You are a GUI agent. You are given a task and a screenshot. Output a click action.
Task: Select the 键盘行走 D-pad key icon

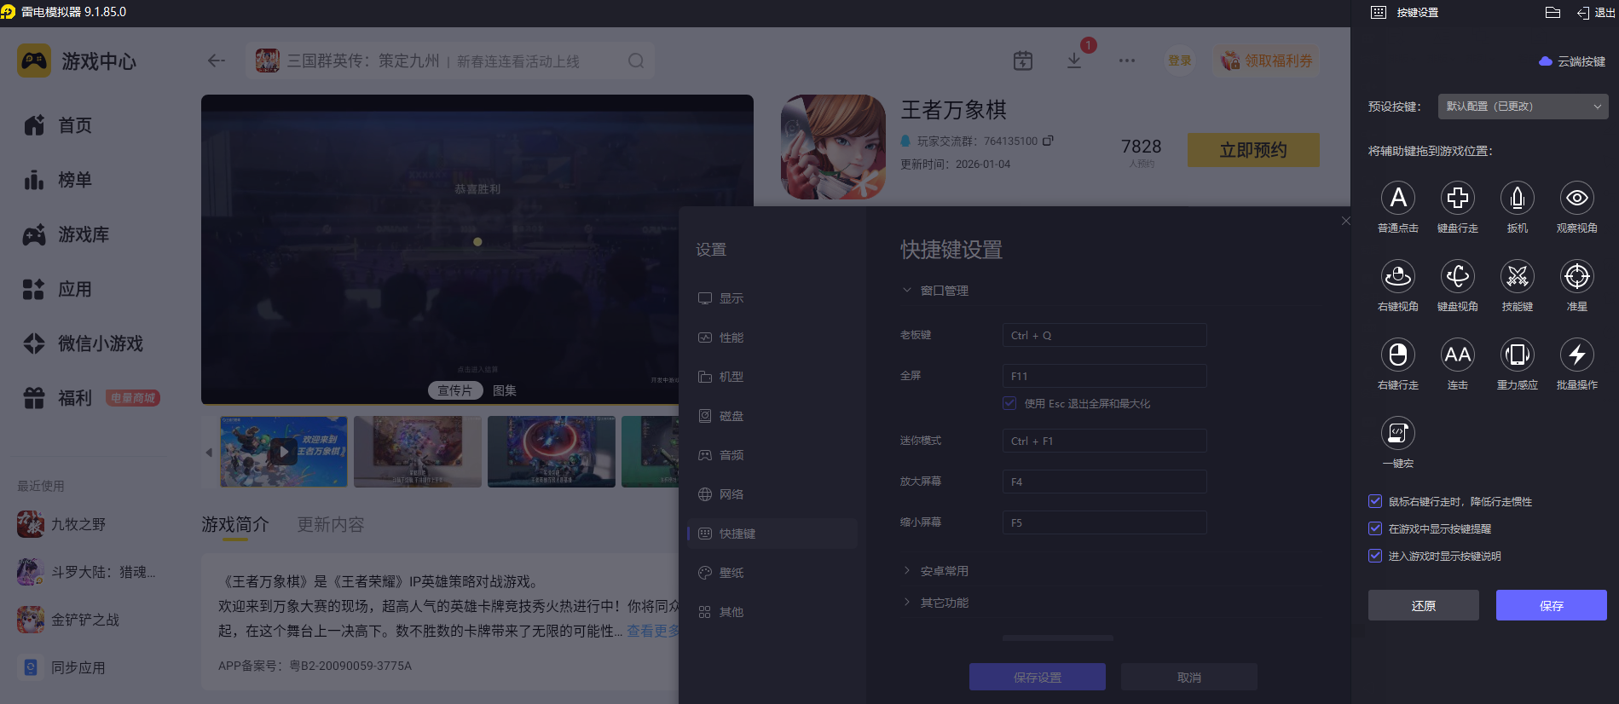pyautogui.click(x=1458, y=198)
